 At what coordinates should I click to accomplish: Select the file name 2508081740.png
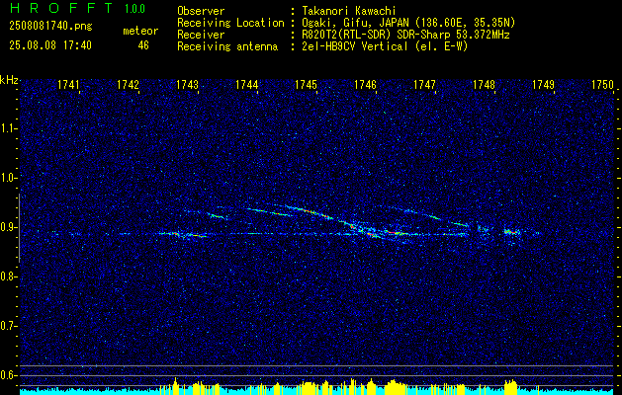(50, 27)
